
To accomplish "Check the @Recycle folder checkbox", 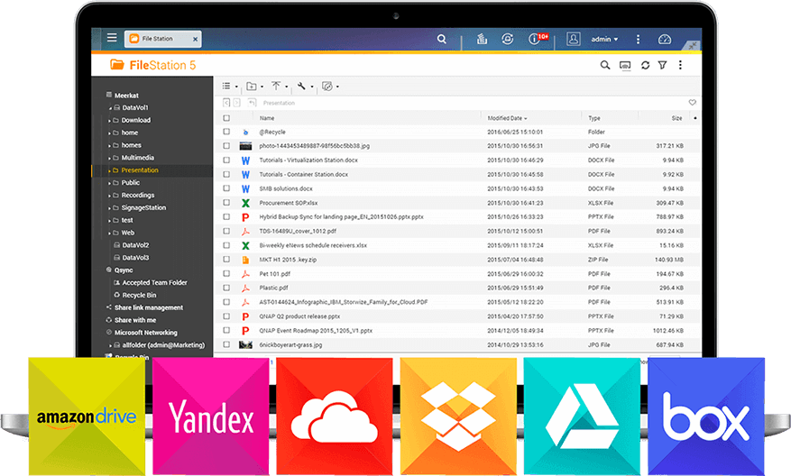I will coord(226,132).
